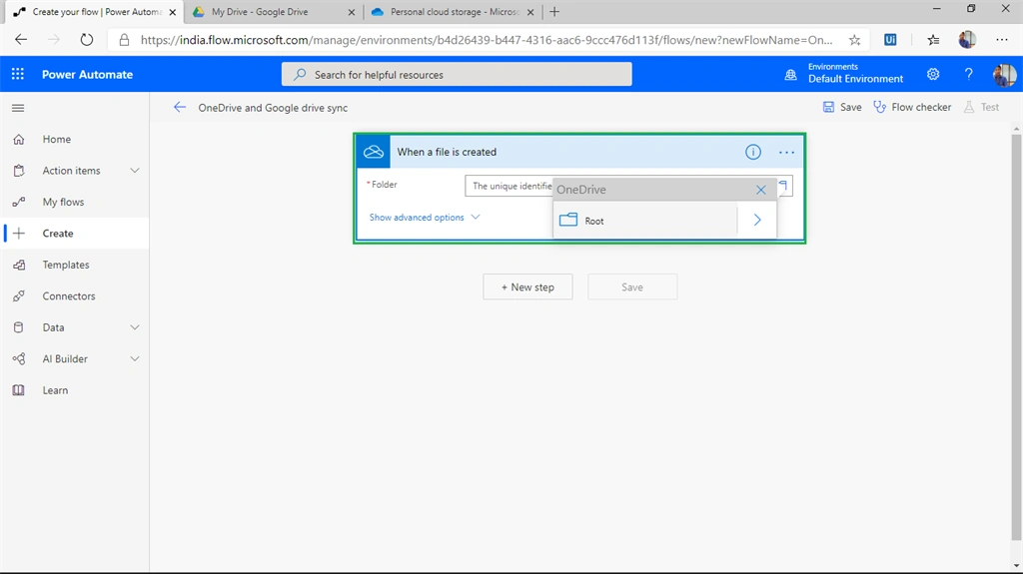Open the help question mark
This screenshot has height=574, width=1023.
(968, 74)
